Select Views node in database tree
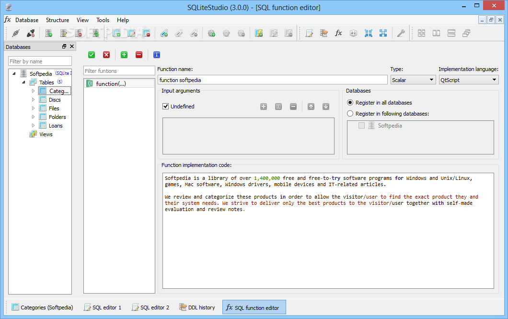The height and width of the screenshot is (319, 508). click(x=46, y=134)
